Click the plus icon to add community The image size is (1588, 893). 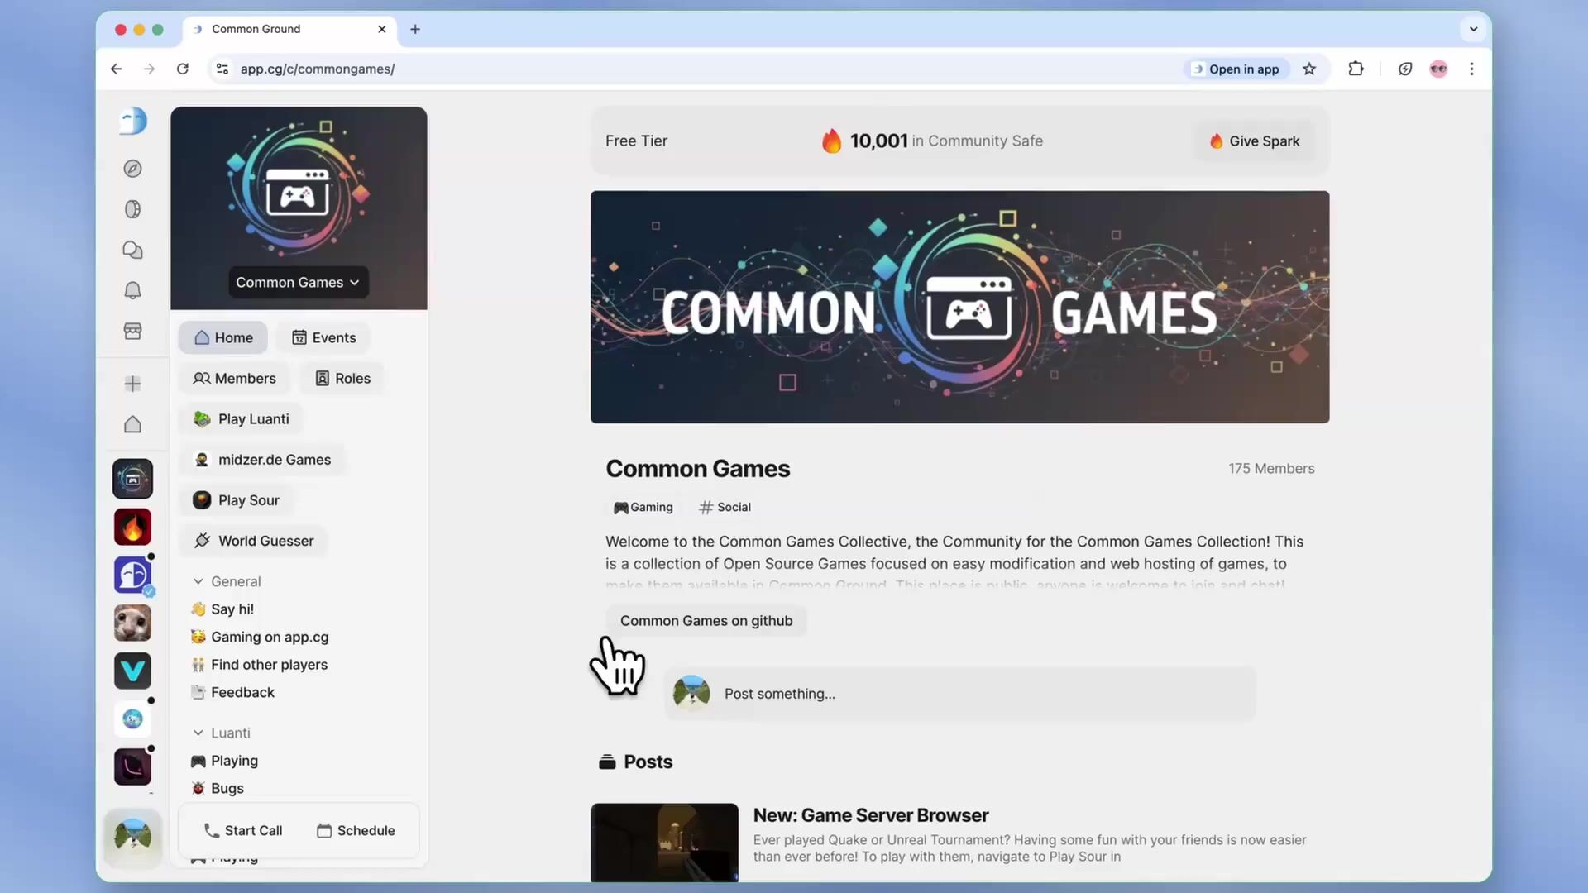[x=132, y=384]
